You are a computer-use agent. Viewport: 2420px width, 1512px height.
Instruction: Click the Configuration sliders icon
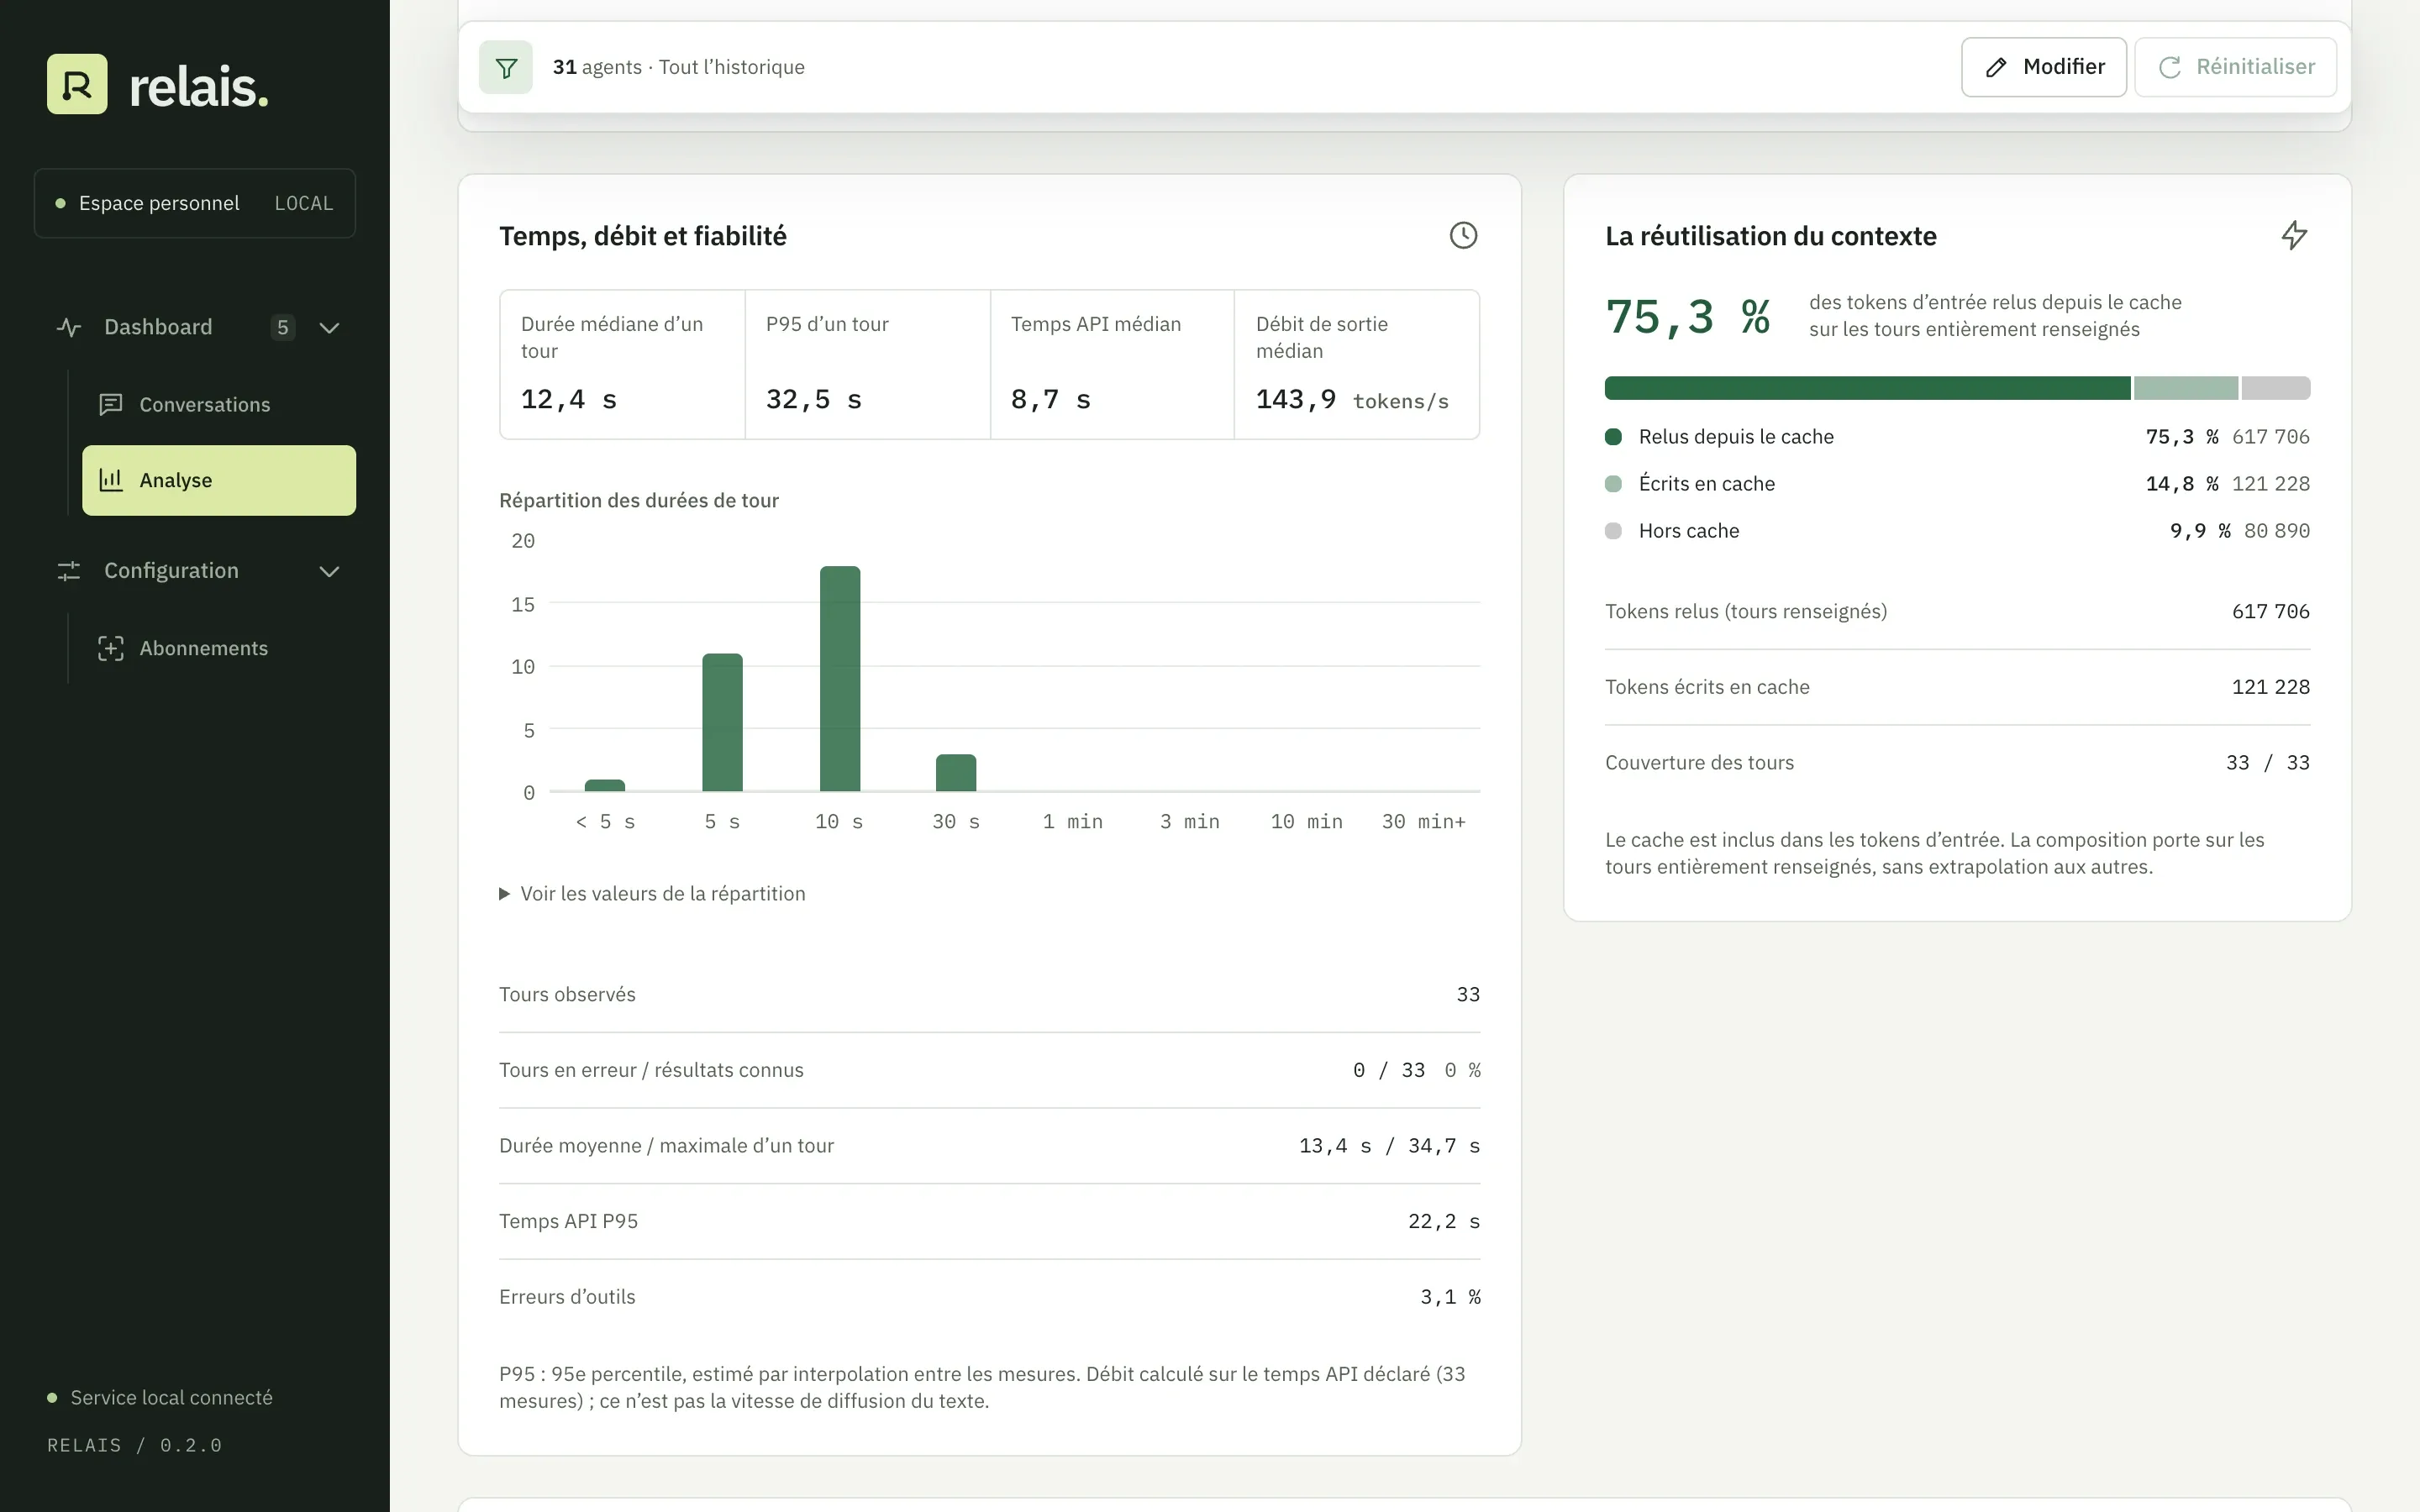pos(69,571)
